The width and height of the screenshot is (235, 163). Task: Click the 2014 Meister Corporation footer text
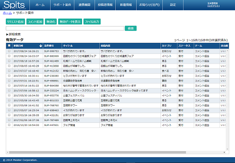20,160
